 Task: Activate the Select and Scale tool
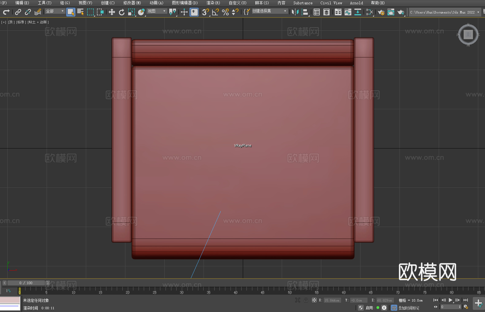pos(132,12)
